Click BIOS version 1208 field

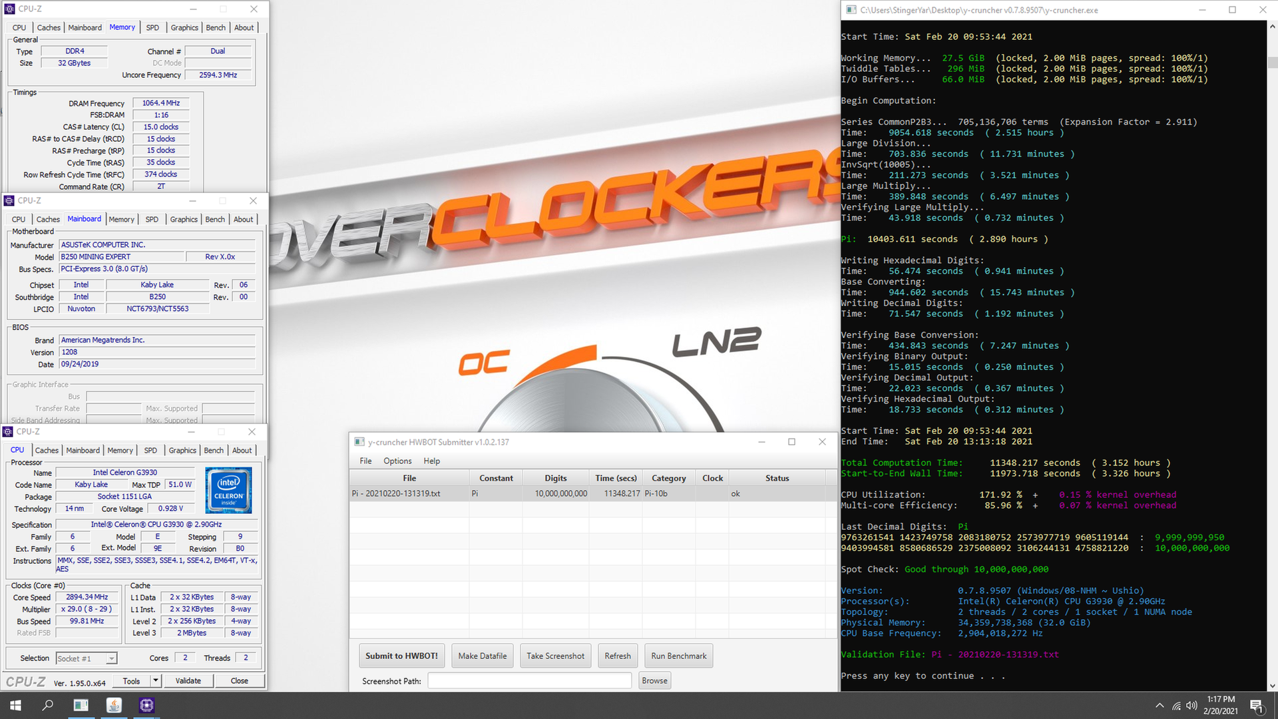tap(157, 352)
